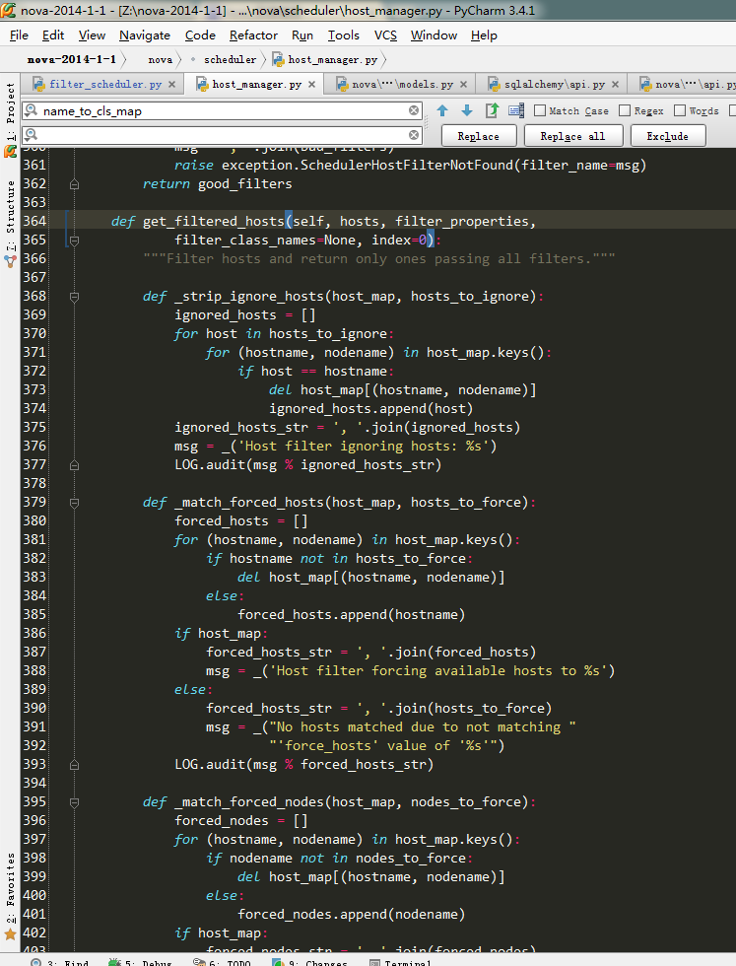The image size is (736, 966).
Task: Open search history magnifier in find field
Action: tap(32, 110)
